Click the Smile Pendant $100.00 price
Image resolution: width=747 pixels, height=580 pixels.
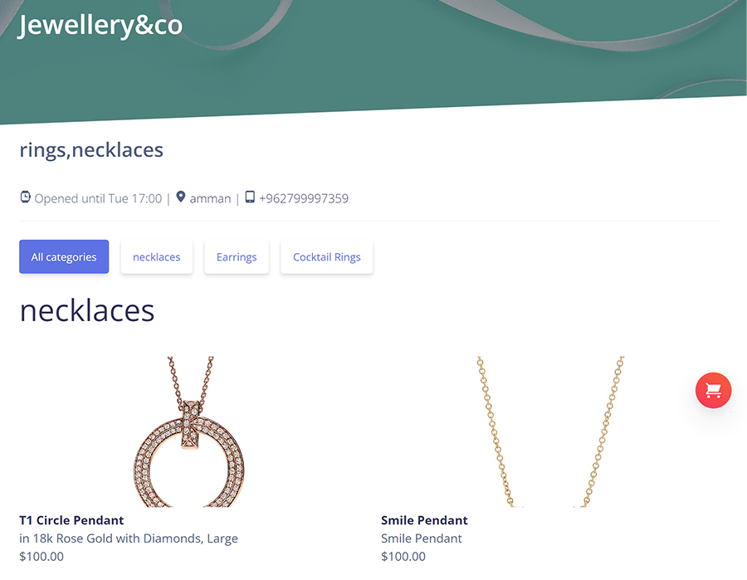[x=403, y=556]
